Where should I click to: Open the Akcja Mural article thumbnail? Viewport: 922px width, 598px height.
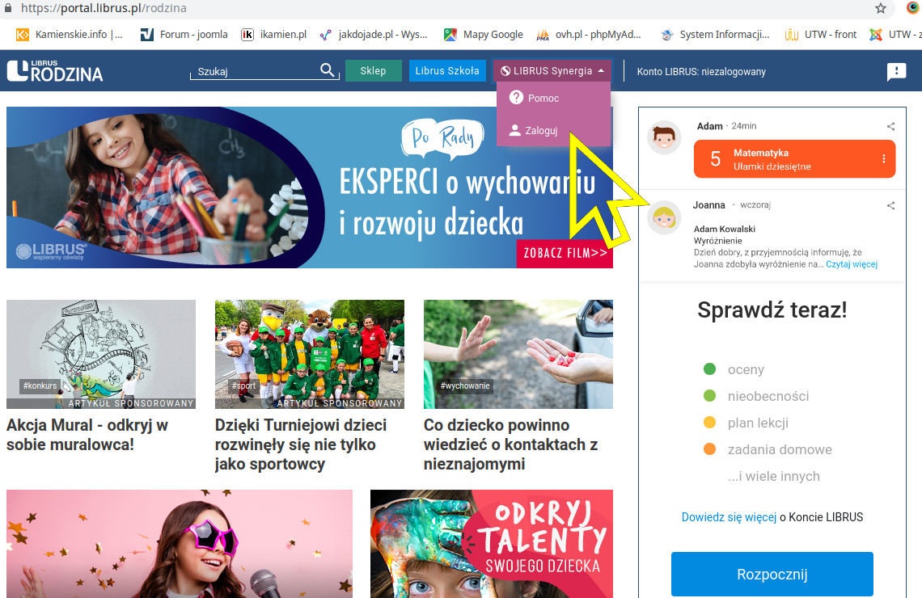[x=101, y=354]
